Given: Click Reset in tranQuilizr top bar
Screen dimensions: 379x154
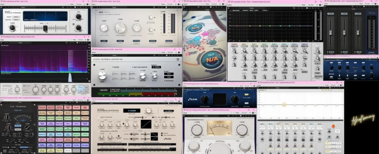Looking at the screenshot, I should [251, 10].
